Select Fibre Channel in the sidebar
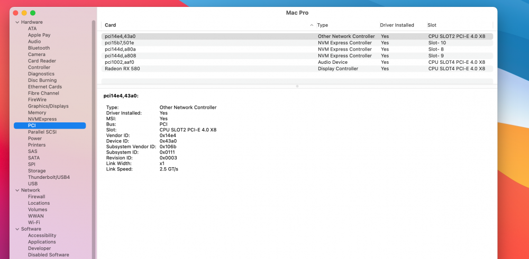The width and height of the screenshot is (529, 259). tap(43, 93)
